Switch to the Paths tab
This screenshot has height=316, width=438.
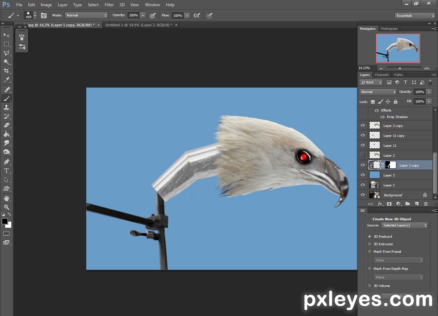pyautogui.click(x=399, y=75)
